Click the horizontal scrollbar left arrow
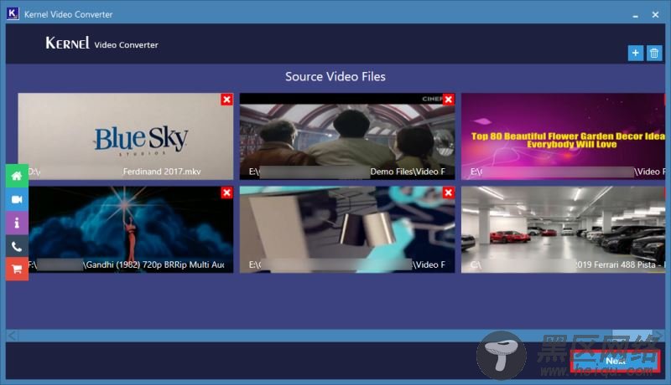 click(x=12, y=336)
